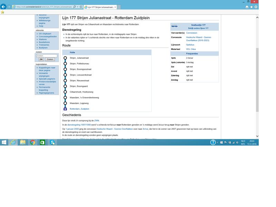Open the Rotterdam, Zuidplein stop link
The width and height of the screenshot is (276, 207).
tap(79, 109)
